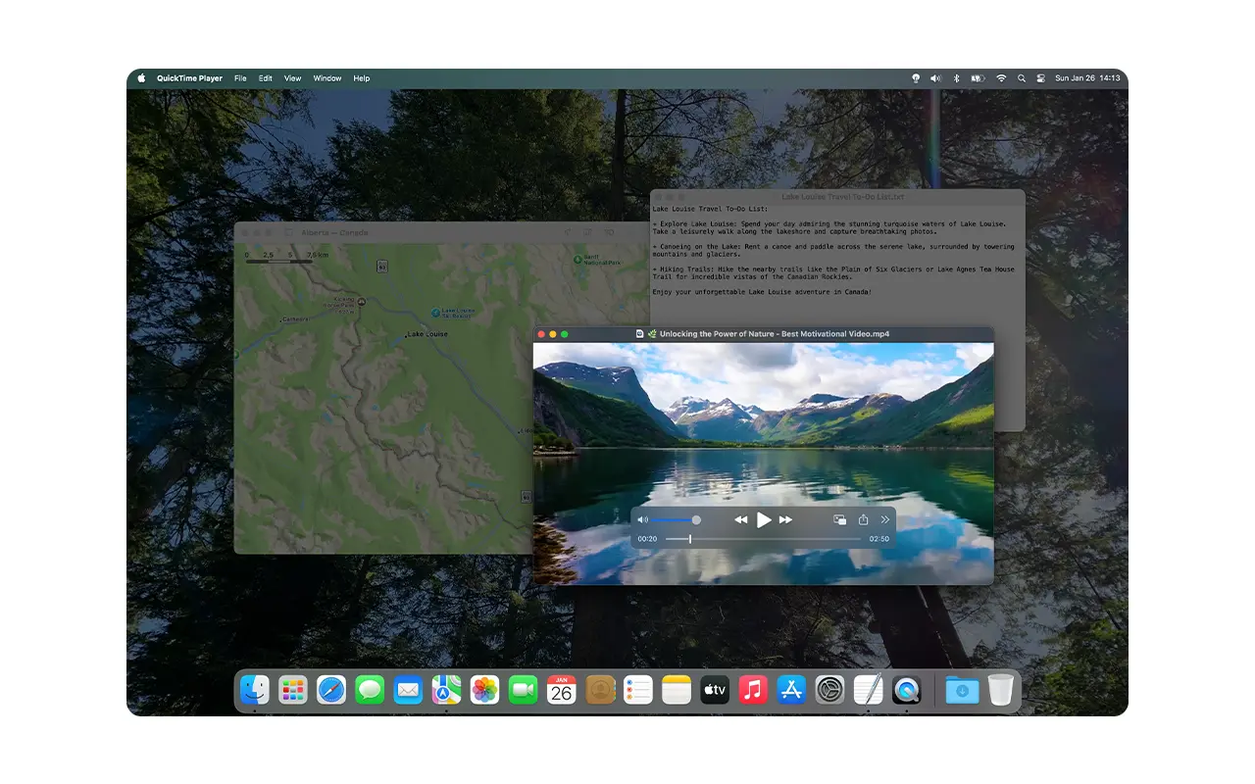The image size is (1255, 784).
Task: Open Launchpad from the Dock
Action: tap(293, 690)
